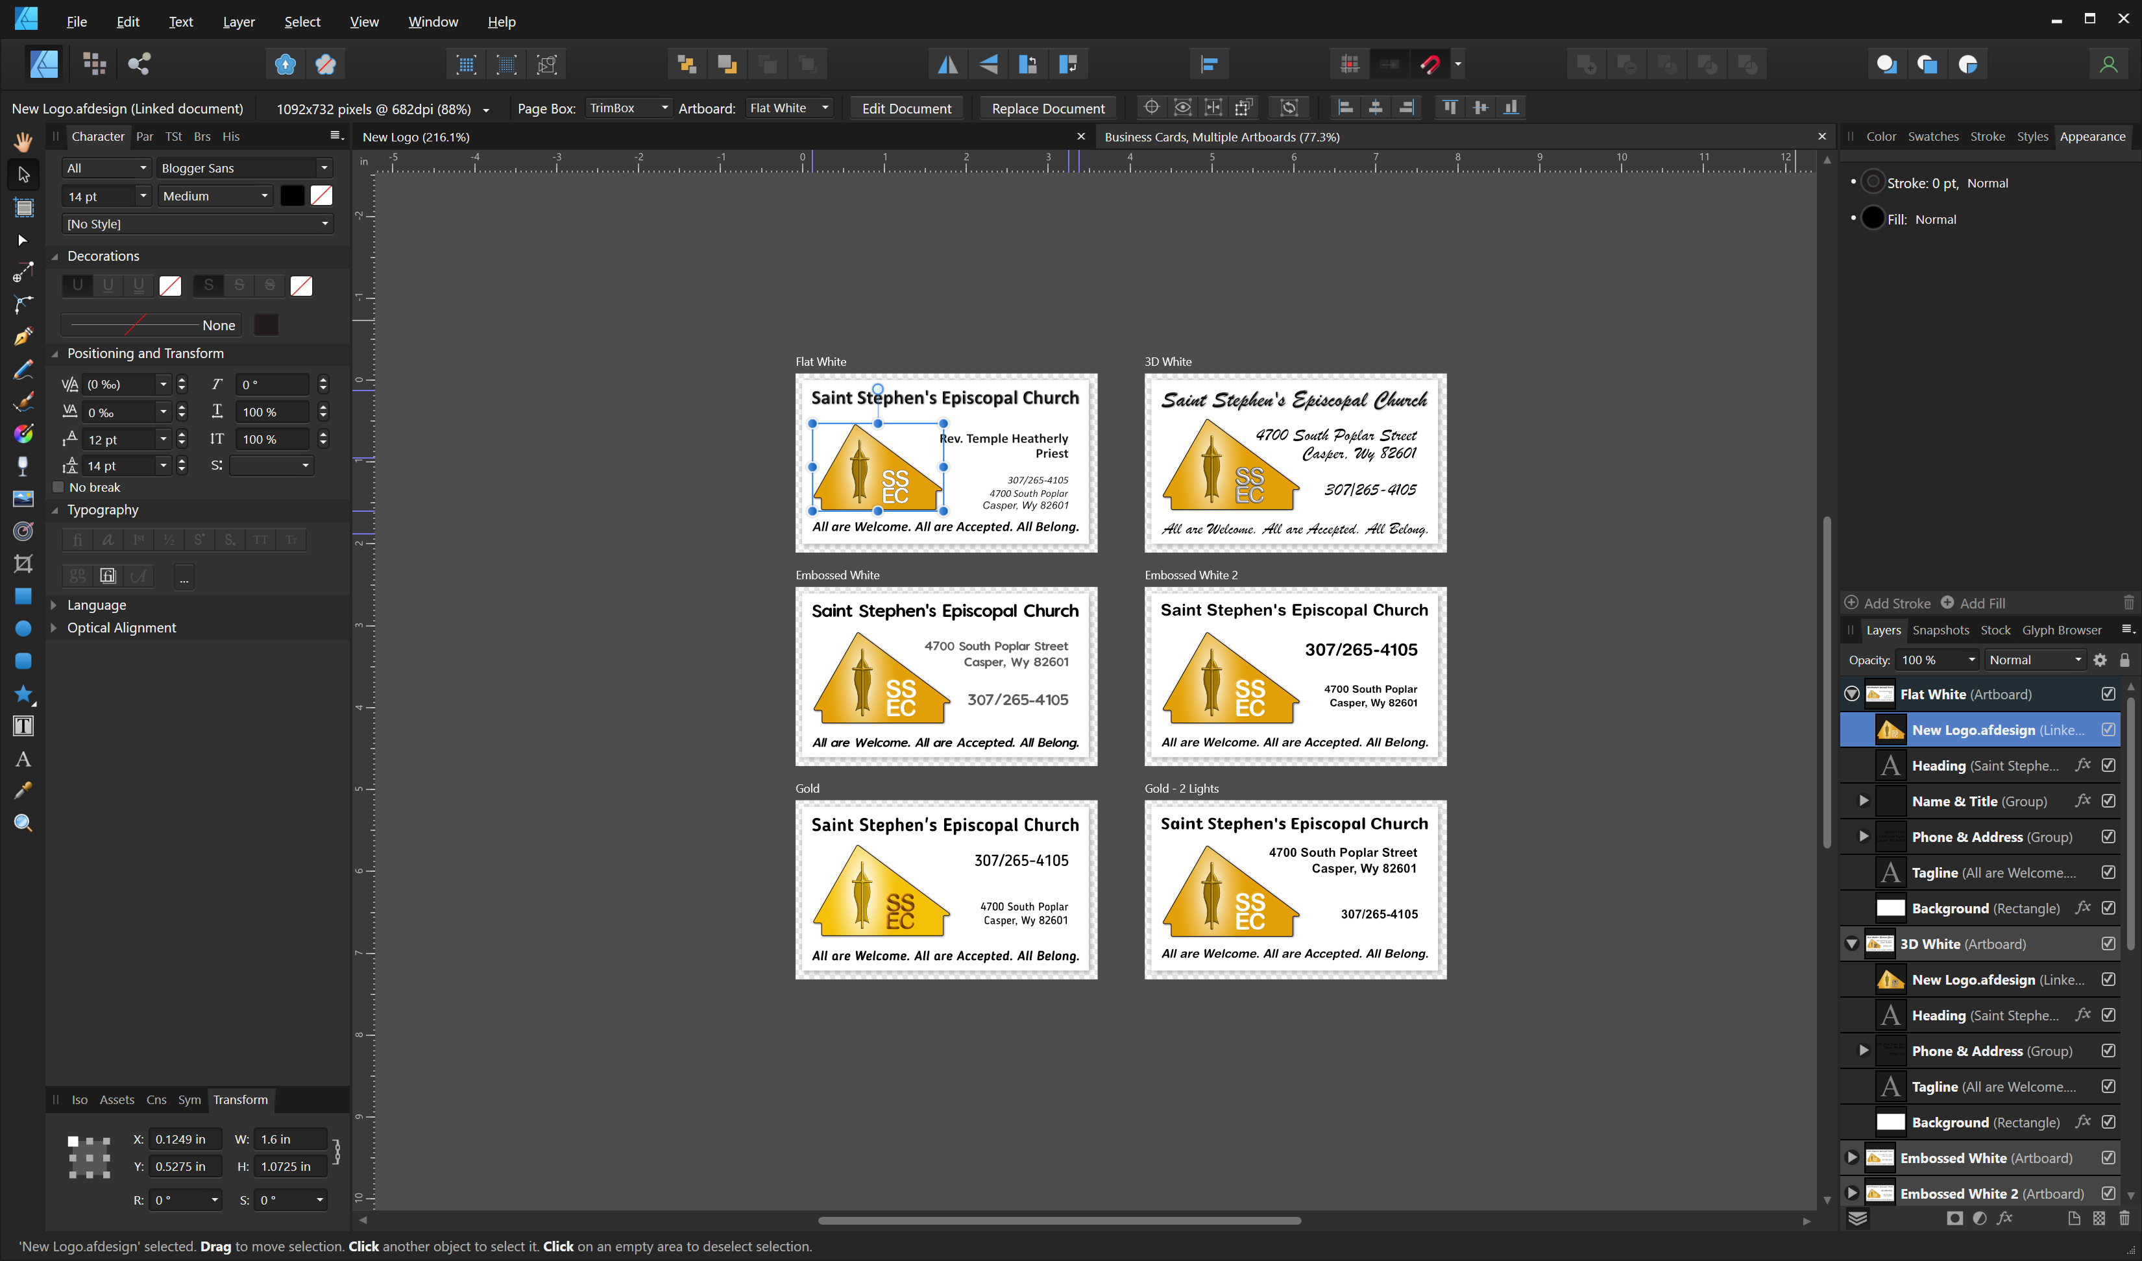This screenshot has height=1261, width=2142.
Task: Click the Flip Horizontal toolbar icon
Action: coord(947,64)
